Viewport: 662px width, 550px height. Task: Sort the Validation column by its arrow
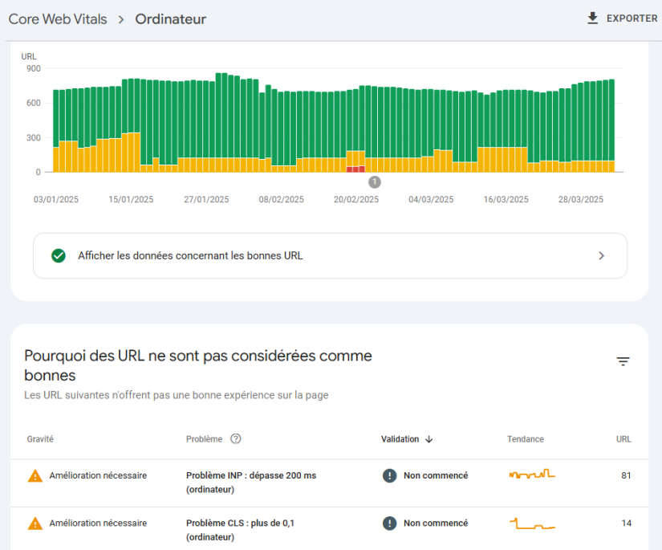coord(429,439)
